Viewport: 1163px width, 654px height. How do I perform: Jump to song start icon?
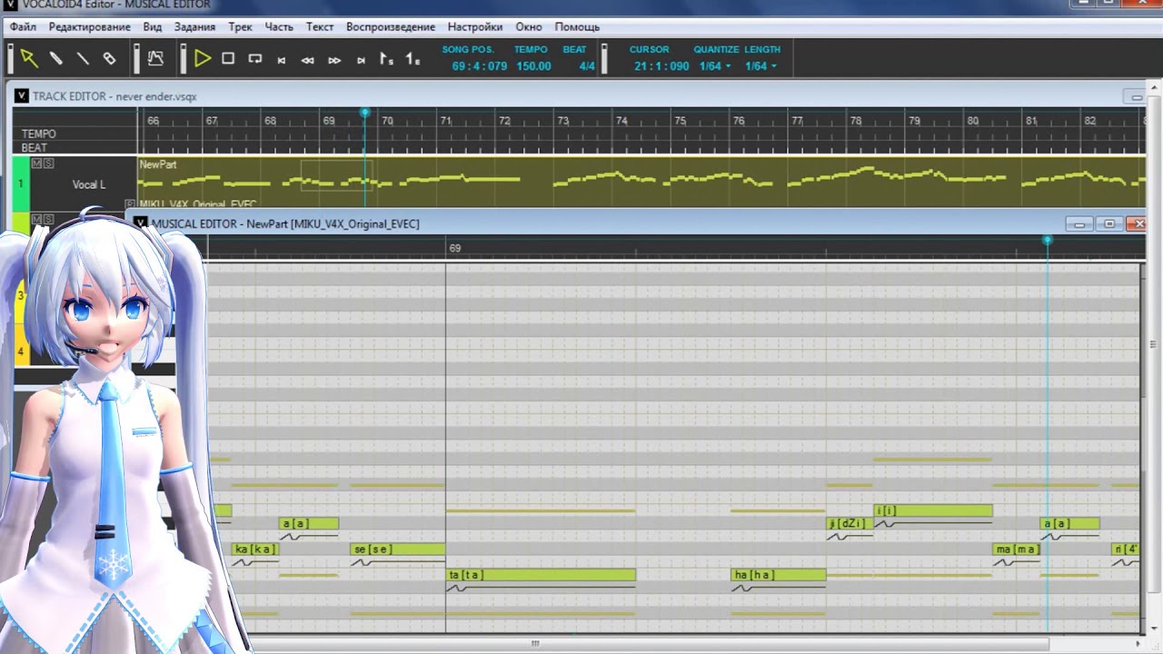click(282, 60)
